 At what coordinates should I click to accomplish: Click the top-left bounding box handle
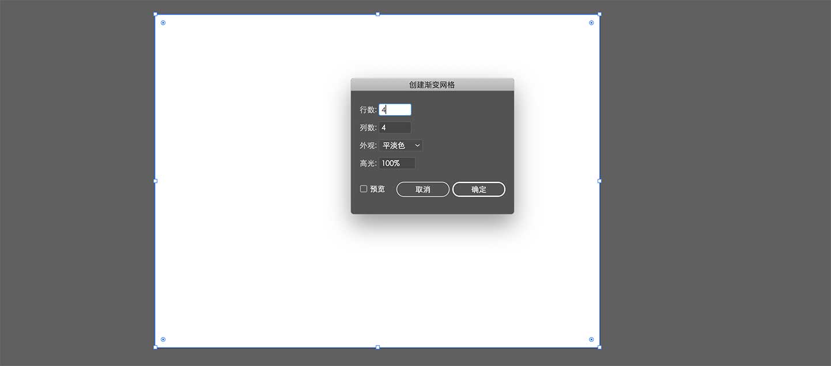[155, 14]
